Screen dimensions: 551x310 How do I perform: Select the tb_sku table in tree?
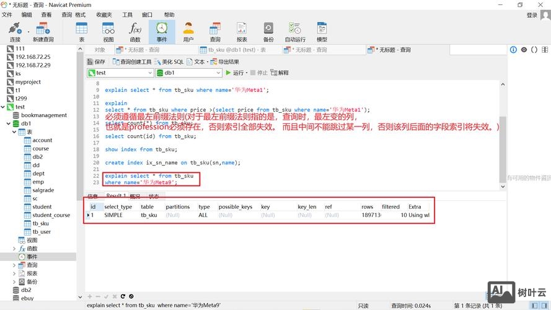(40, 224)
